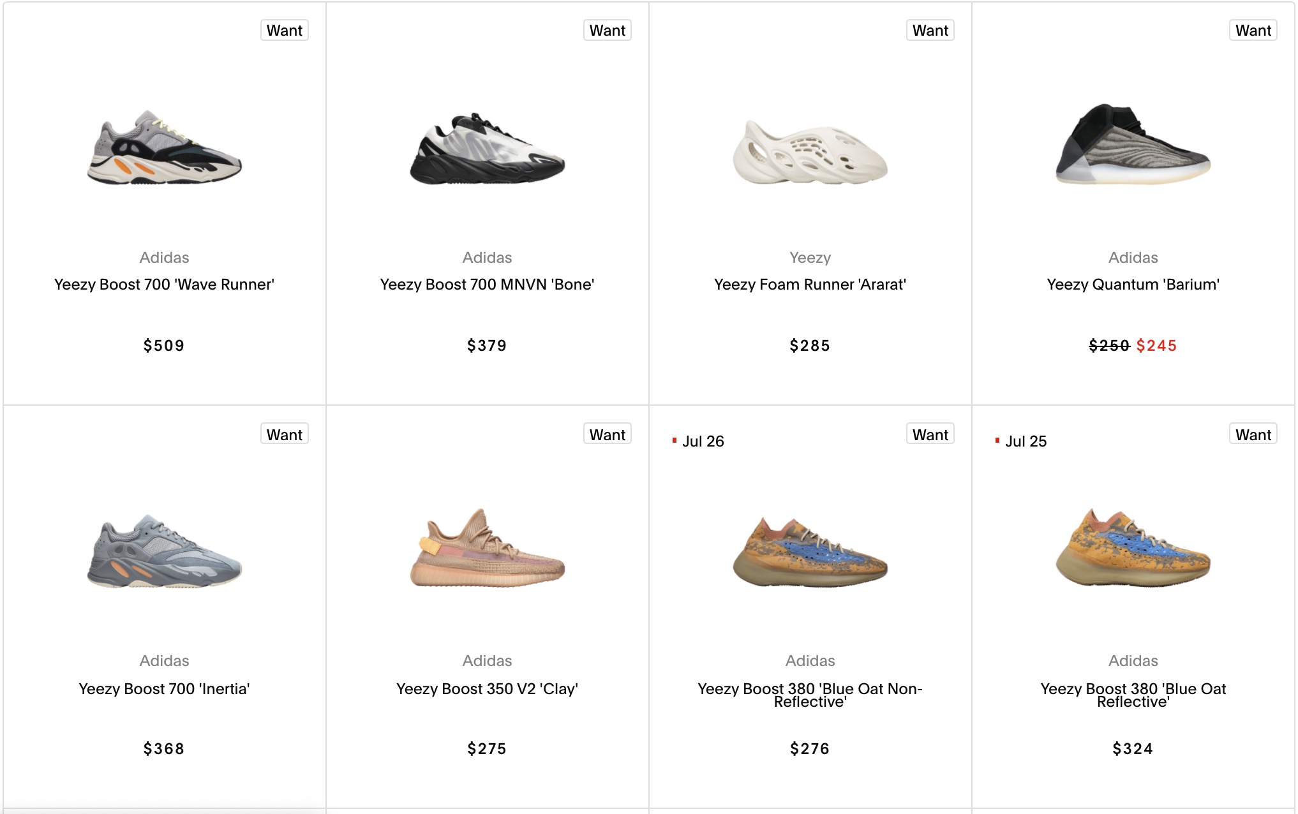
Task: Toggle Want on Yeezy Boost 700 'Wave Runner'
Action: [284, 31]
